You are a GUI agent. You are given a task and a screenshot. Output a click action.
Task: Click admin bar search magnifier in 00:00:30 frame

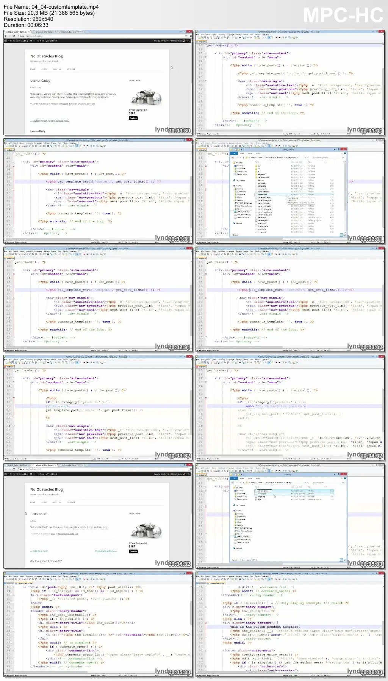(x=188, y=41)
